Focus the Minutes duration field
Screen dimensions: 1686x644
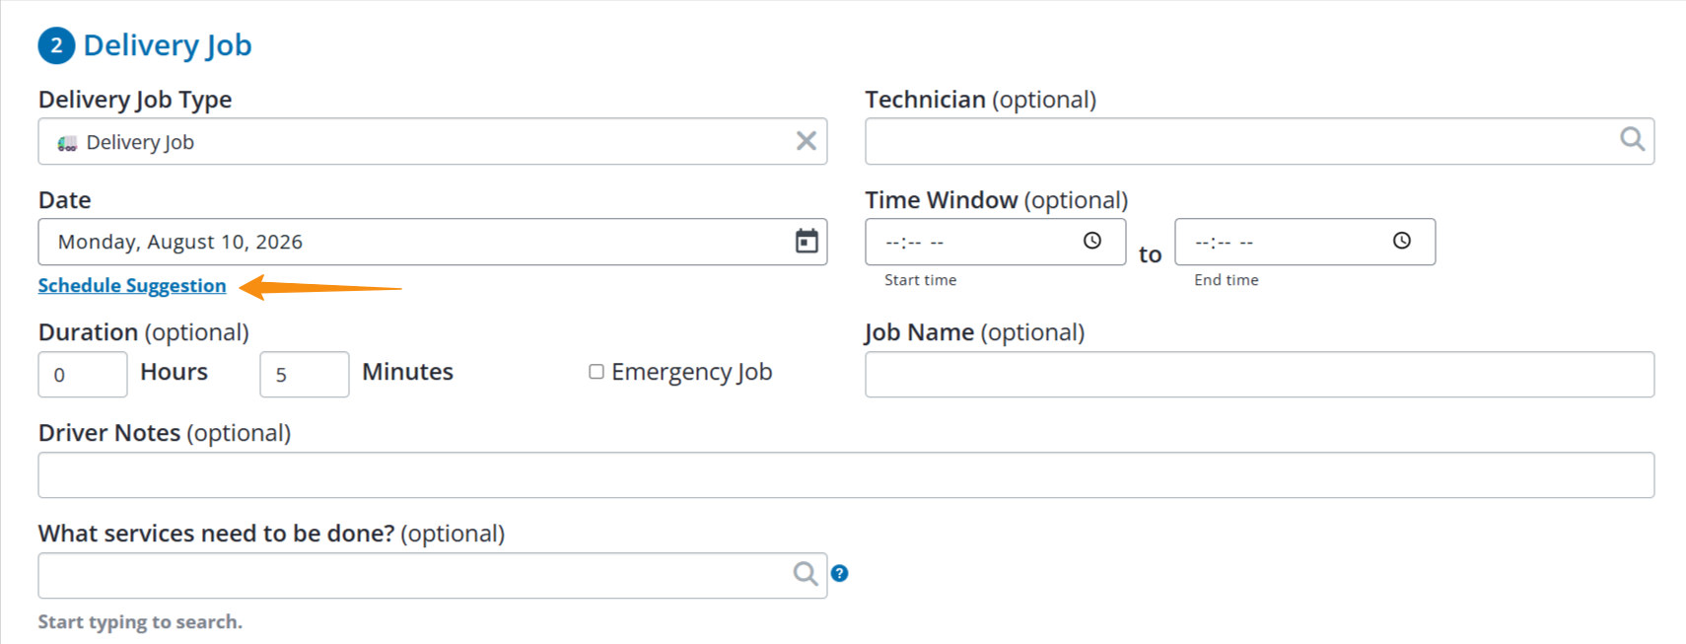pos(304,375)
